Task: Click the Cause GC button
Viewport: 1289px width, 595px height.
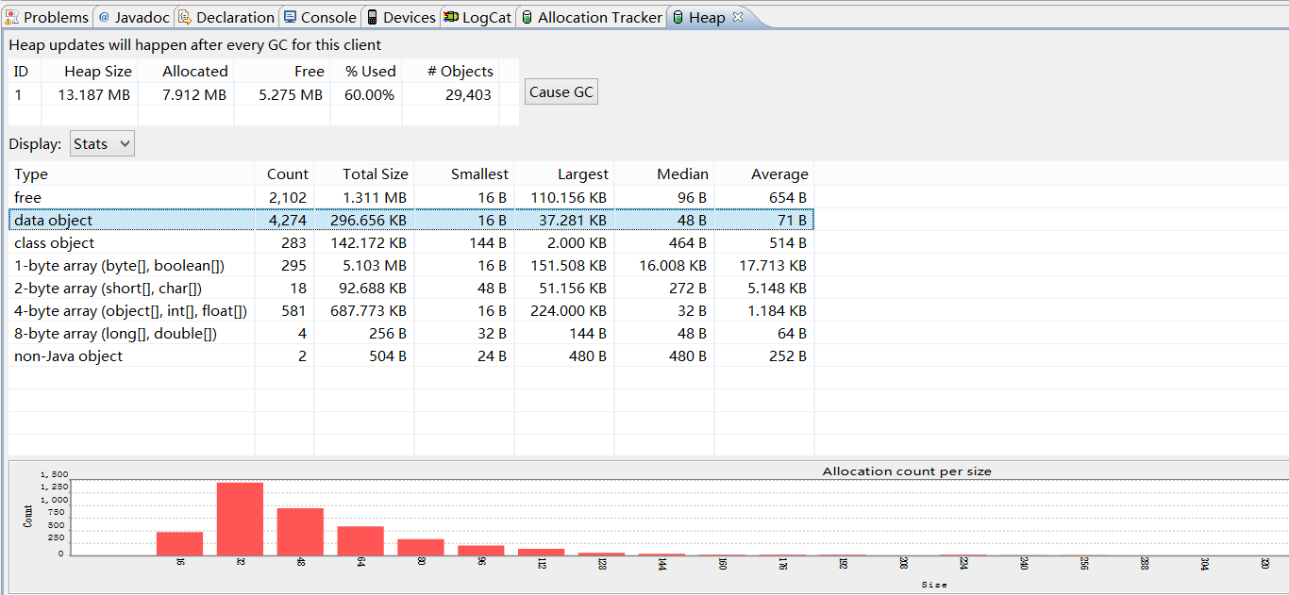Action: [x=561, y=91]
